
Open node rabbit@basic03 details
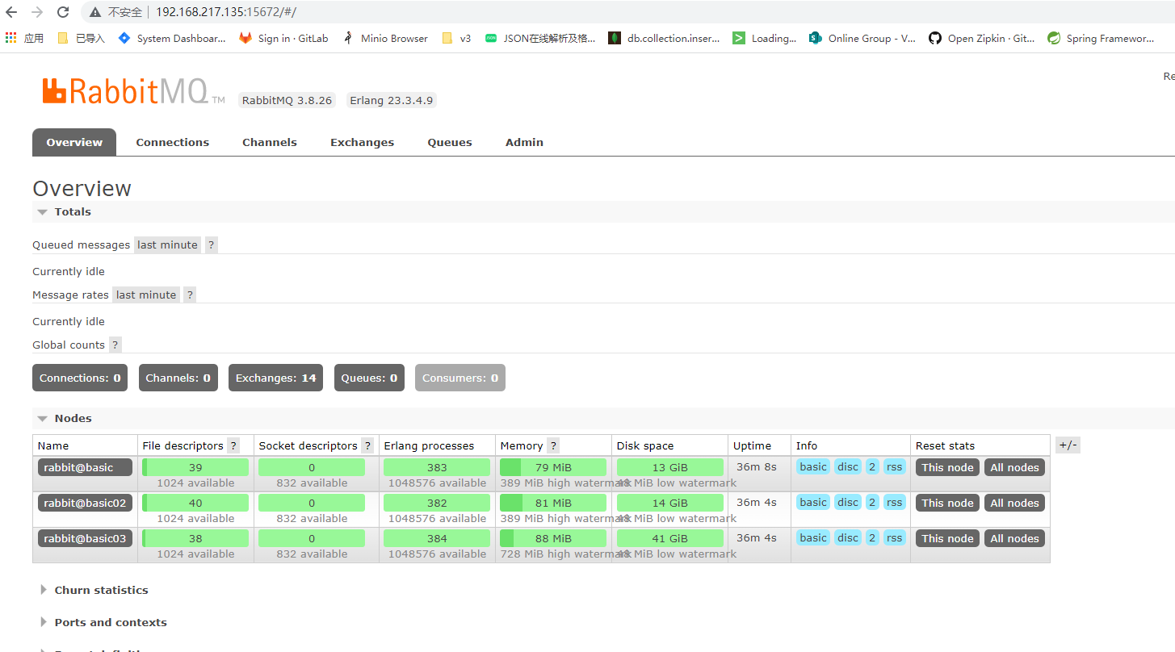85,538
